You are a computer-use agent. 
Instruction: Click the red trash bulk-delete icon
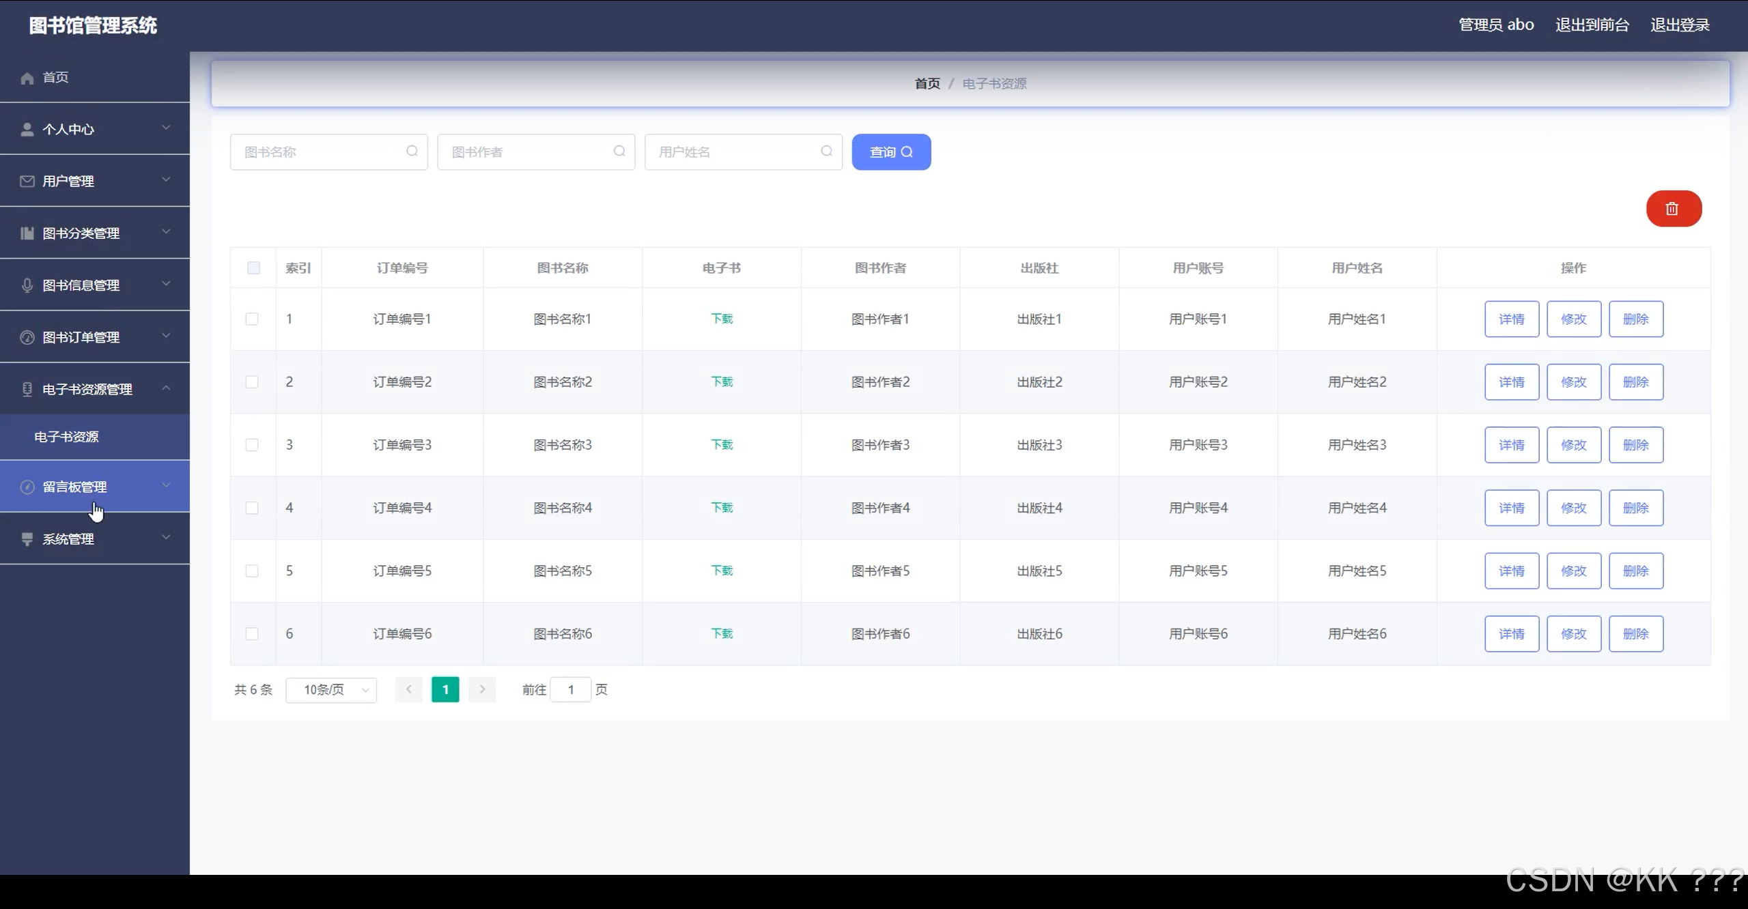coord(1673,209)
